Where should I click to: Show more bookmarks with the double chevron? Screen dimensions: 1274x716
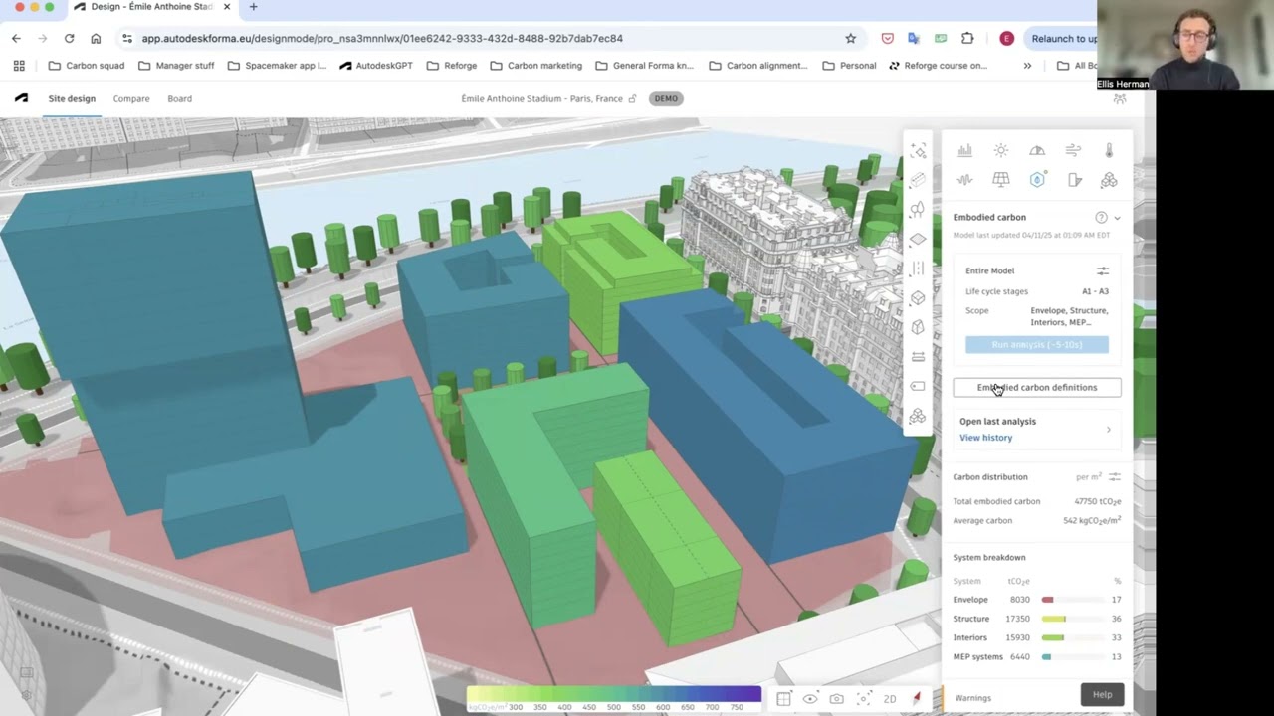1027,66
